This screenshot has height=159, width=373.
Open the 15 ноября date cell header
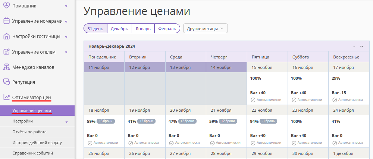(x=267, y=67)
